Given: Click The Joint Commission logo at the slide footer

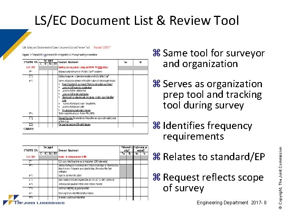Looking at the screenshot, I should [34, 200].
